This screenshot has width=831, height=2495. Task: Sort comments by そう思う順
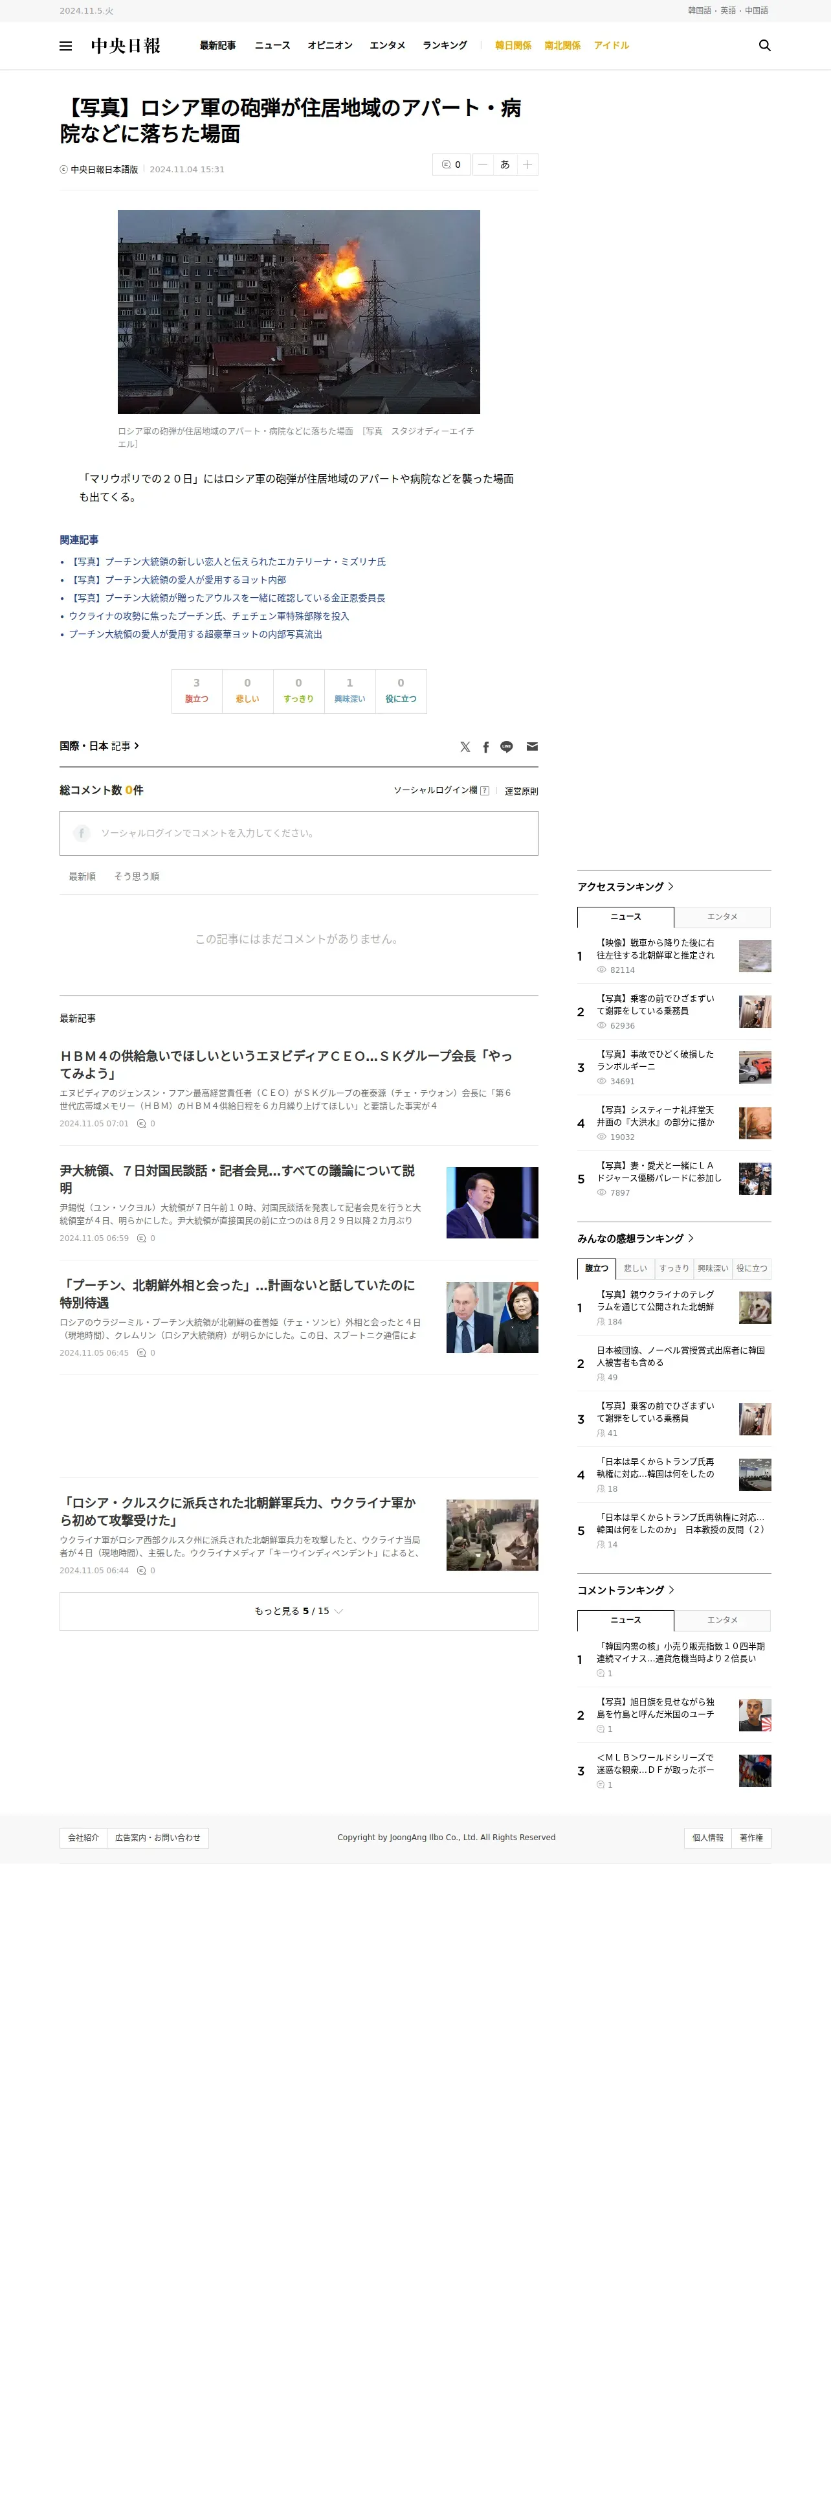point(137,876)
